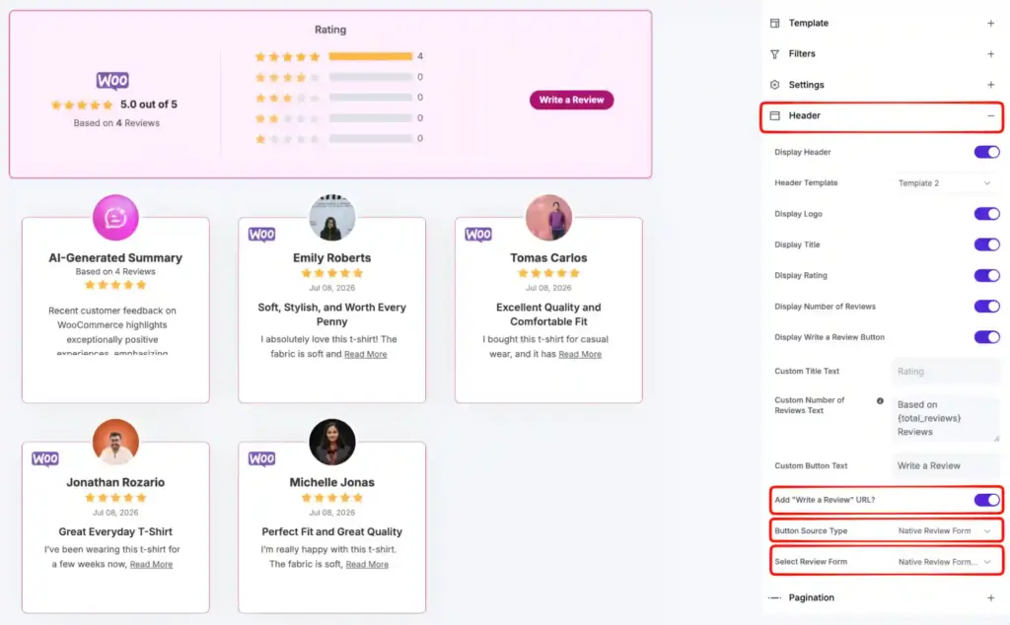The height and width of the screenshot is (625, 1010).
Task: Open Read More on Emily Roberts review
Action: [365, 355]
